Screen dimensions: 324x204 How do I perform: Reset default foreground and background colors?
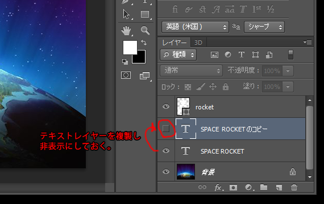(125, 61)
